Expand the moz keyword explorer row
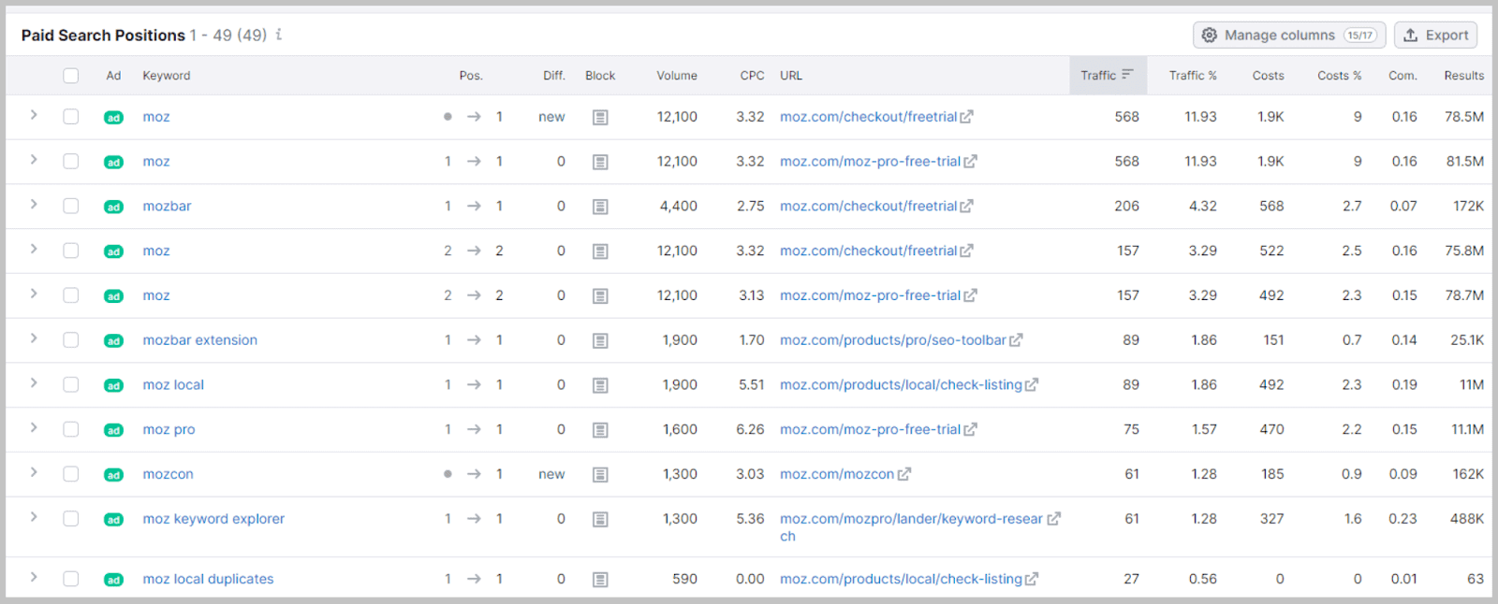This screenshot has width=1498, height=604. point(34,517)
